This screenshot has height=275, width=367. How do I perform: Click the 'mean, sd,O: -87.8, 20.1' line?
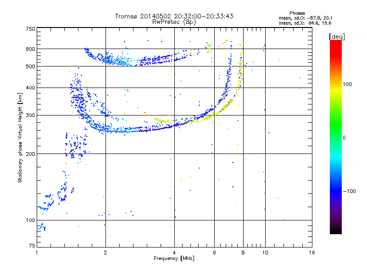pos(306,18)
